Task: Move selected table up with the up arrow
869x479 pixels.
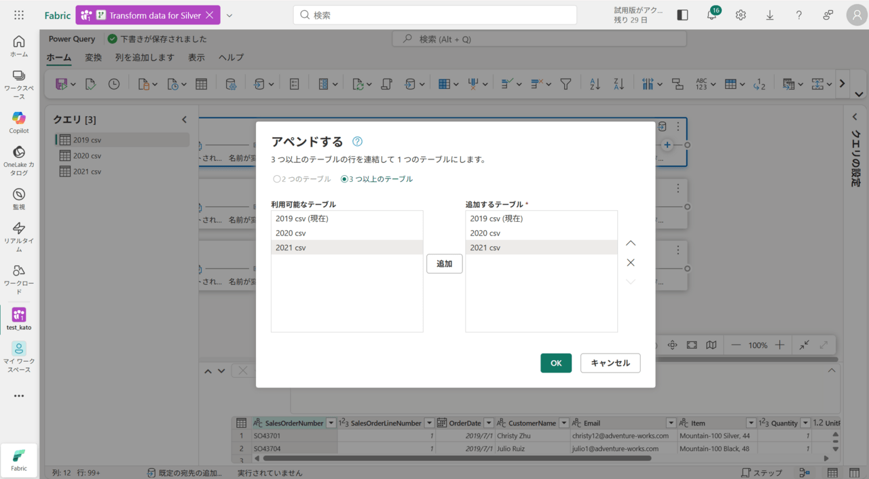Action: tap(631, 243)
